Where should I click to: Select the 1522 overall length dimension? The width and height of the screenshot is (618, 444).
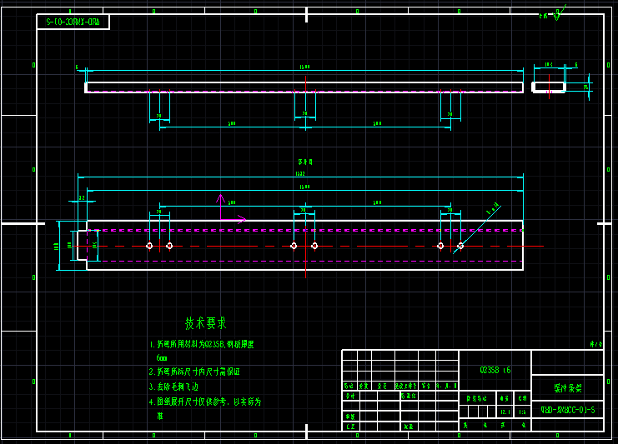point(300,173)
